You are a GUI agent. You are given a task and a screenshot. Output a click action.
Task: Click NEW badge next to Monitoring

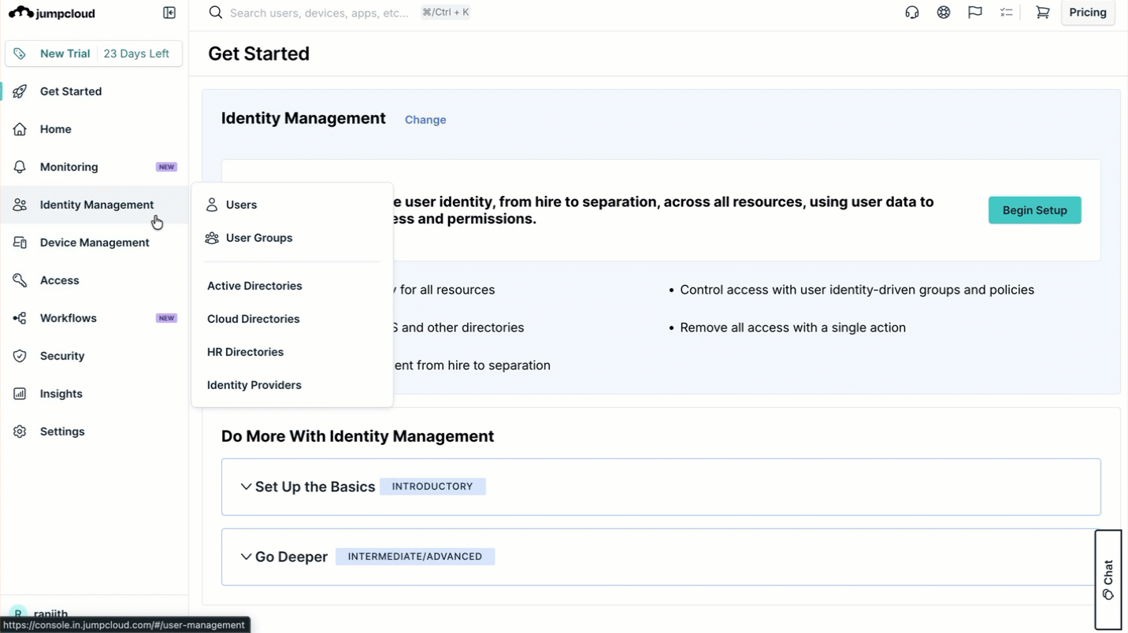pos(166,167)
